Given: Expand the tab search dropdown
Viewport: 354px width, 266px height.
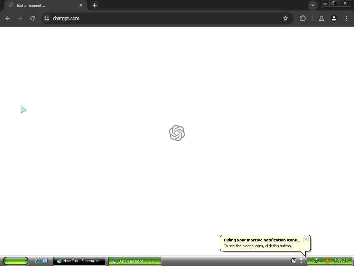Looking at the screenshot, I should pos(313,5).
